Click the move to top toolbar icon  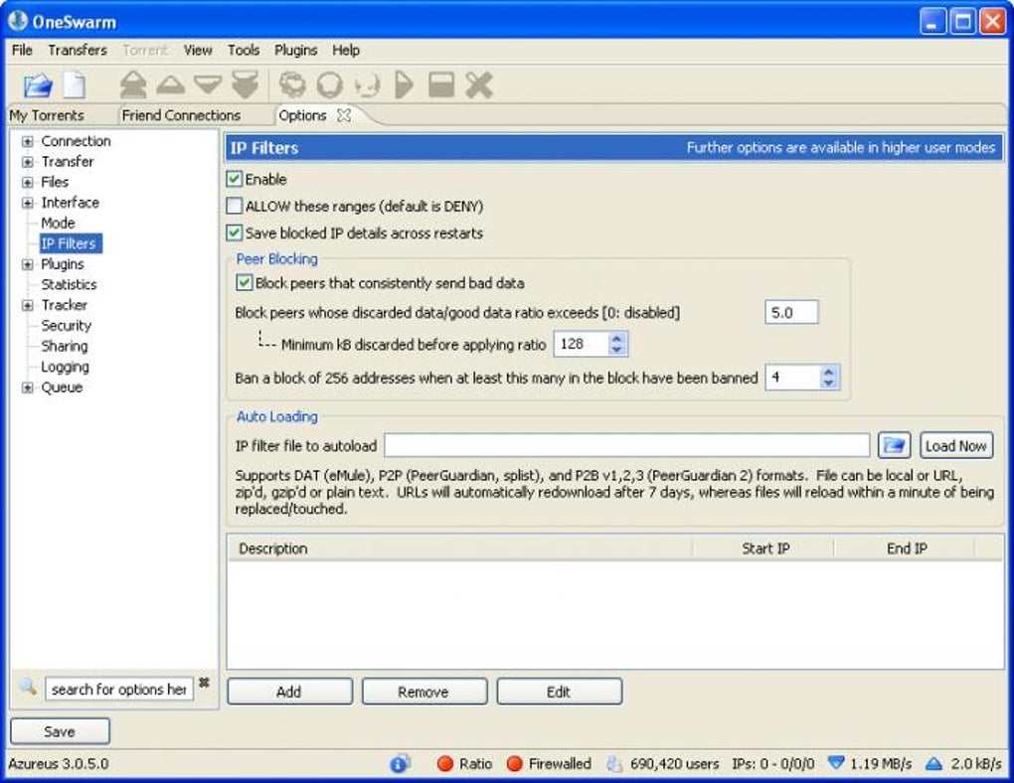[x=133, y=84]
